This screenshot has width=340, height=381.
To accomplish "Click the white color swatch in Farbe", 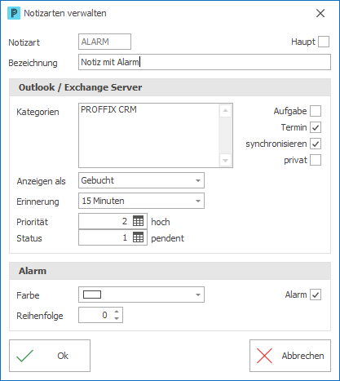I will coord(92,295).
